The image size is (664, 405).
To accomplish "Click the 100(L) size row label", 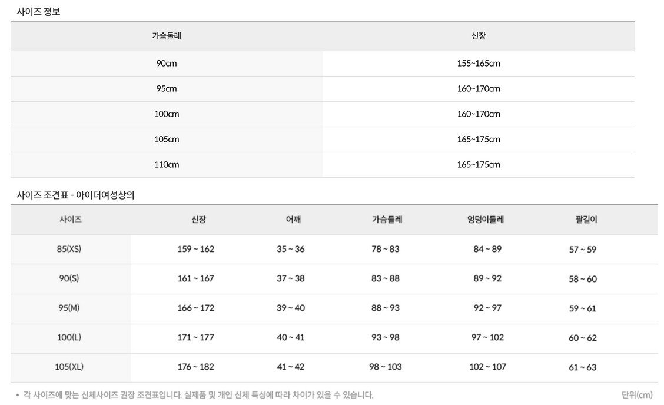I will click(x=69, y=337).
